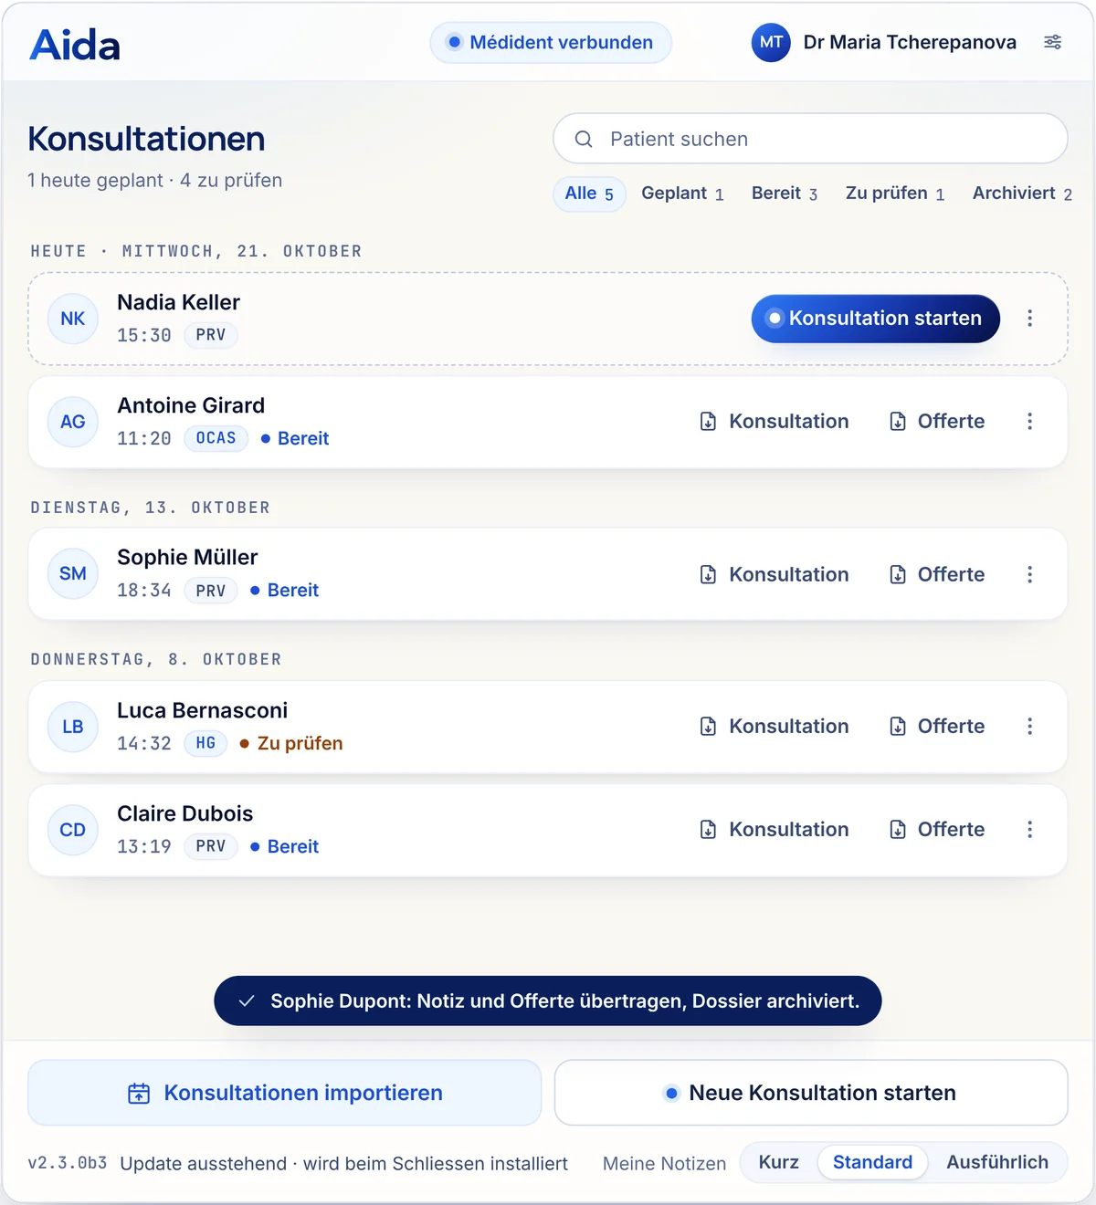
Task: Click the Sophie Dupont archived notification toast
Action: coord(548,1001)
